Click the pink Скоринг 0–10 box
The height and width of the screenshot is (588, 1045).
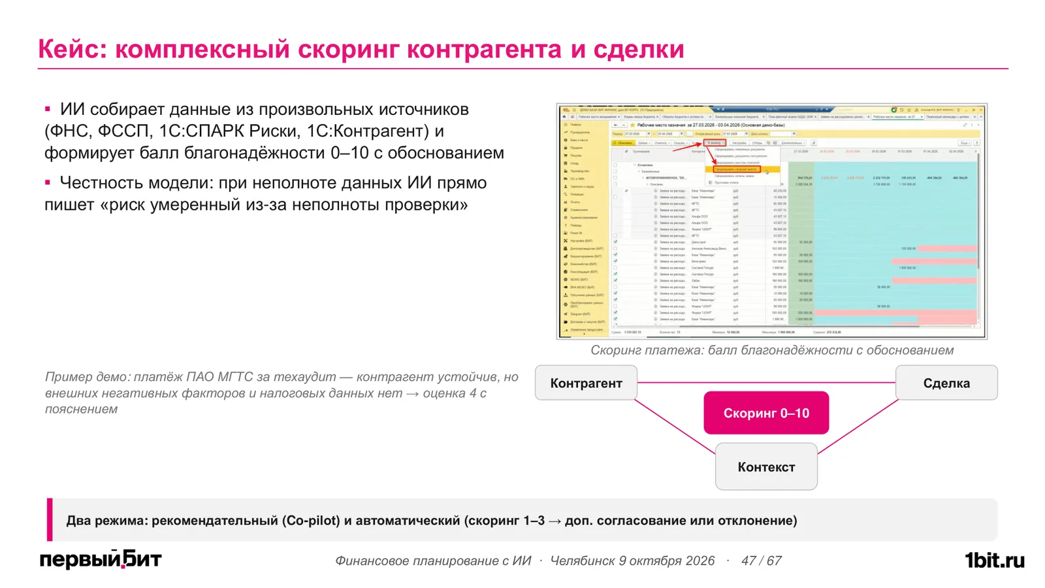pyautogui.click(x=766, y=413)
